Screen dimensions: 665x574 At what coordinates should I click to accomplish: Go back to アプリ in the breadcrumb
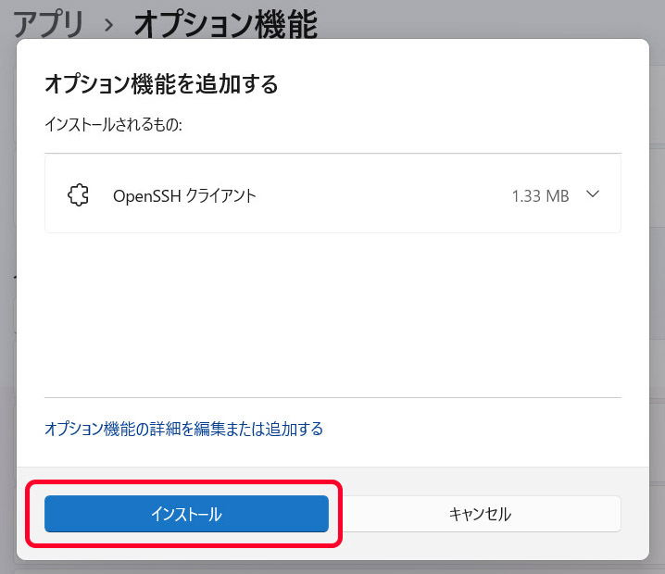[x=49, y=24]
